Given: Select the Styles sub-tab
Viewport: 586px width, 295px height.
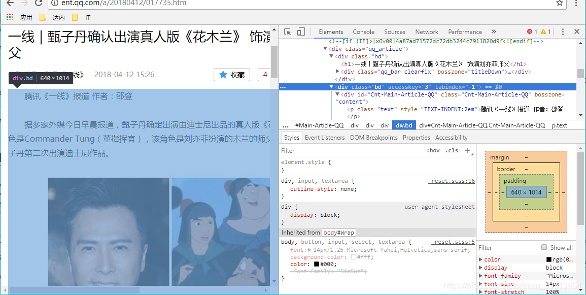Looking at the screenshot, I should (x=292, y=138).
